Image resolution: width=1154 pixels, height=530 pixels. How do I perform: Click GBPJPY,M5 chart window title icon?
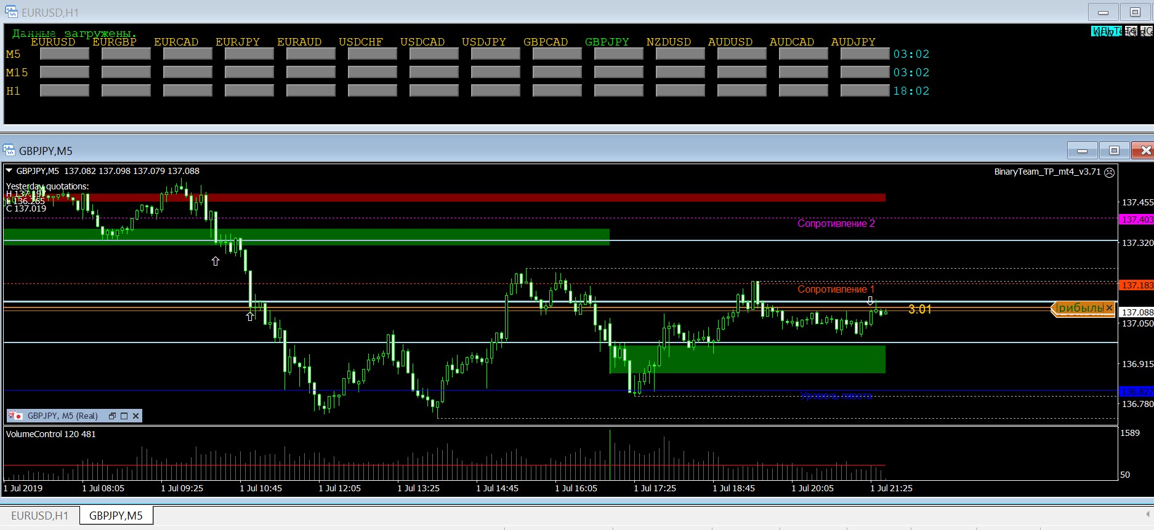[x=9, y=151]
